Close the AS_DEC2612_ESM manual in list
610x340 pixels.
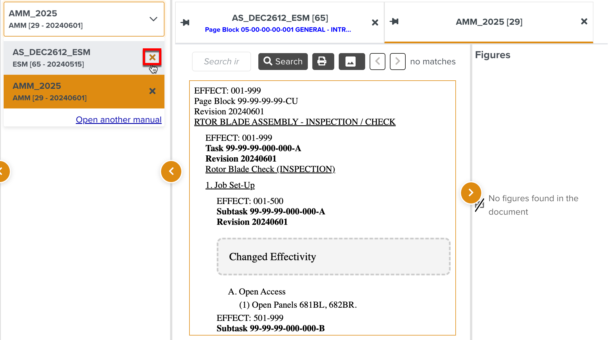[152, 57]
